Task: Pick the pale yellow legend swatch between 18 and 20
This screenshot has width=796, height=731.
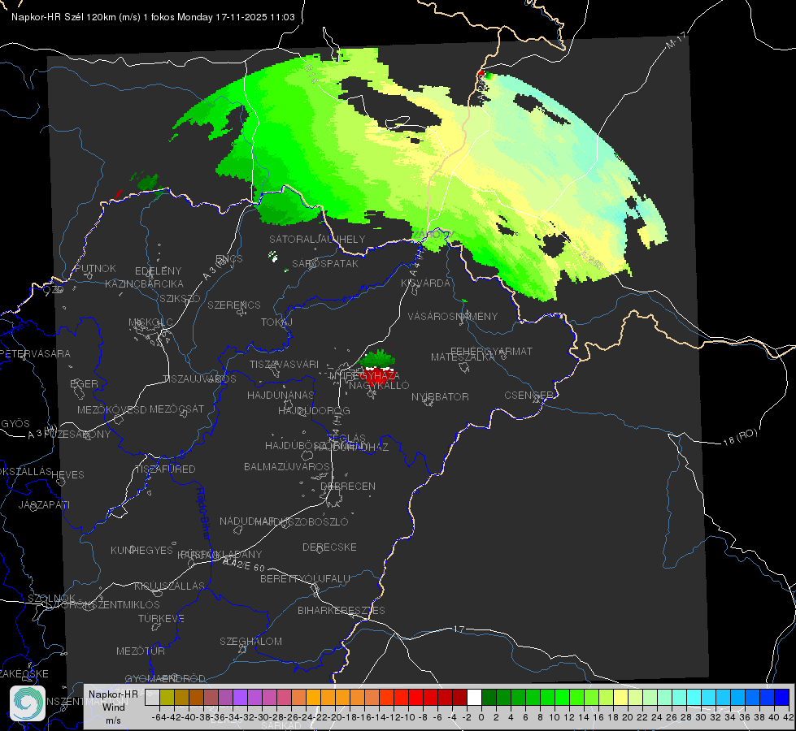Action: 621,698
